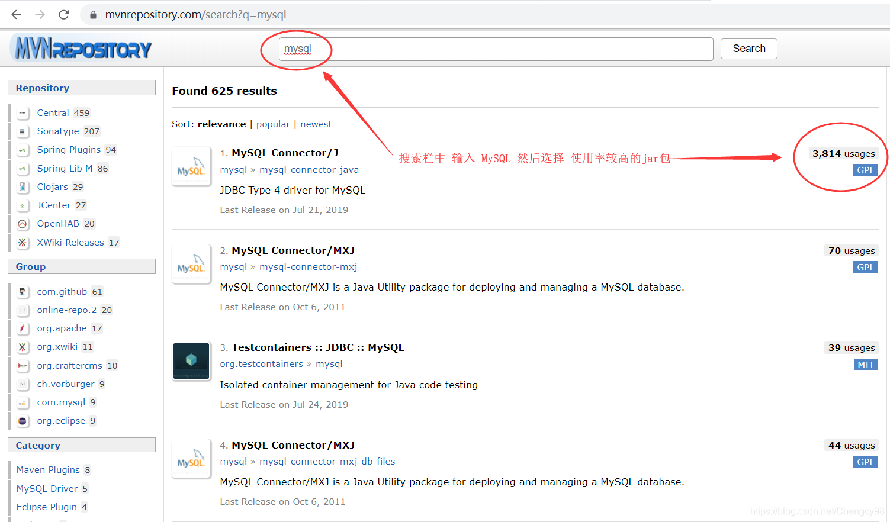The width and height of the screenshot is (890, 522).
Task: Click the XWiki Releases repository icon
Action: point(23,243)
